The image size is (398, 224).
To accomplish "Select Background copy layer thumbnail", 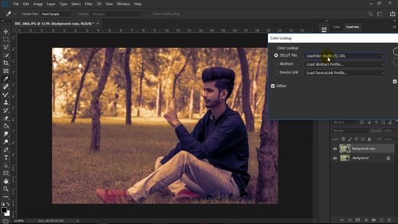I will point(345,149).
